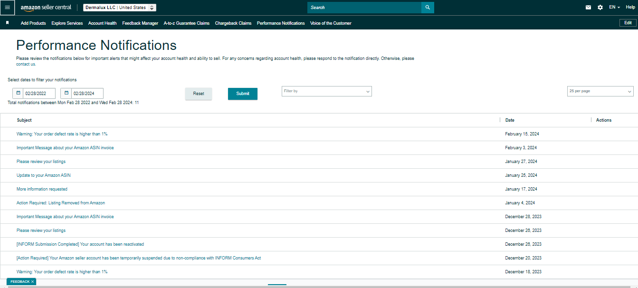This screenshot has width=638, height=288.
Task: Open the settings gear icon
Action: pyautogui.click(x=600, y=8)
